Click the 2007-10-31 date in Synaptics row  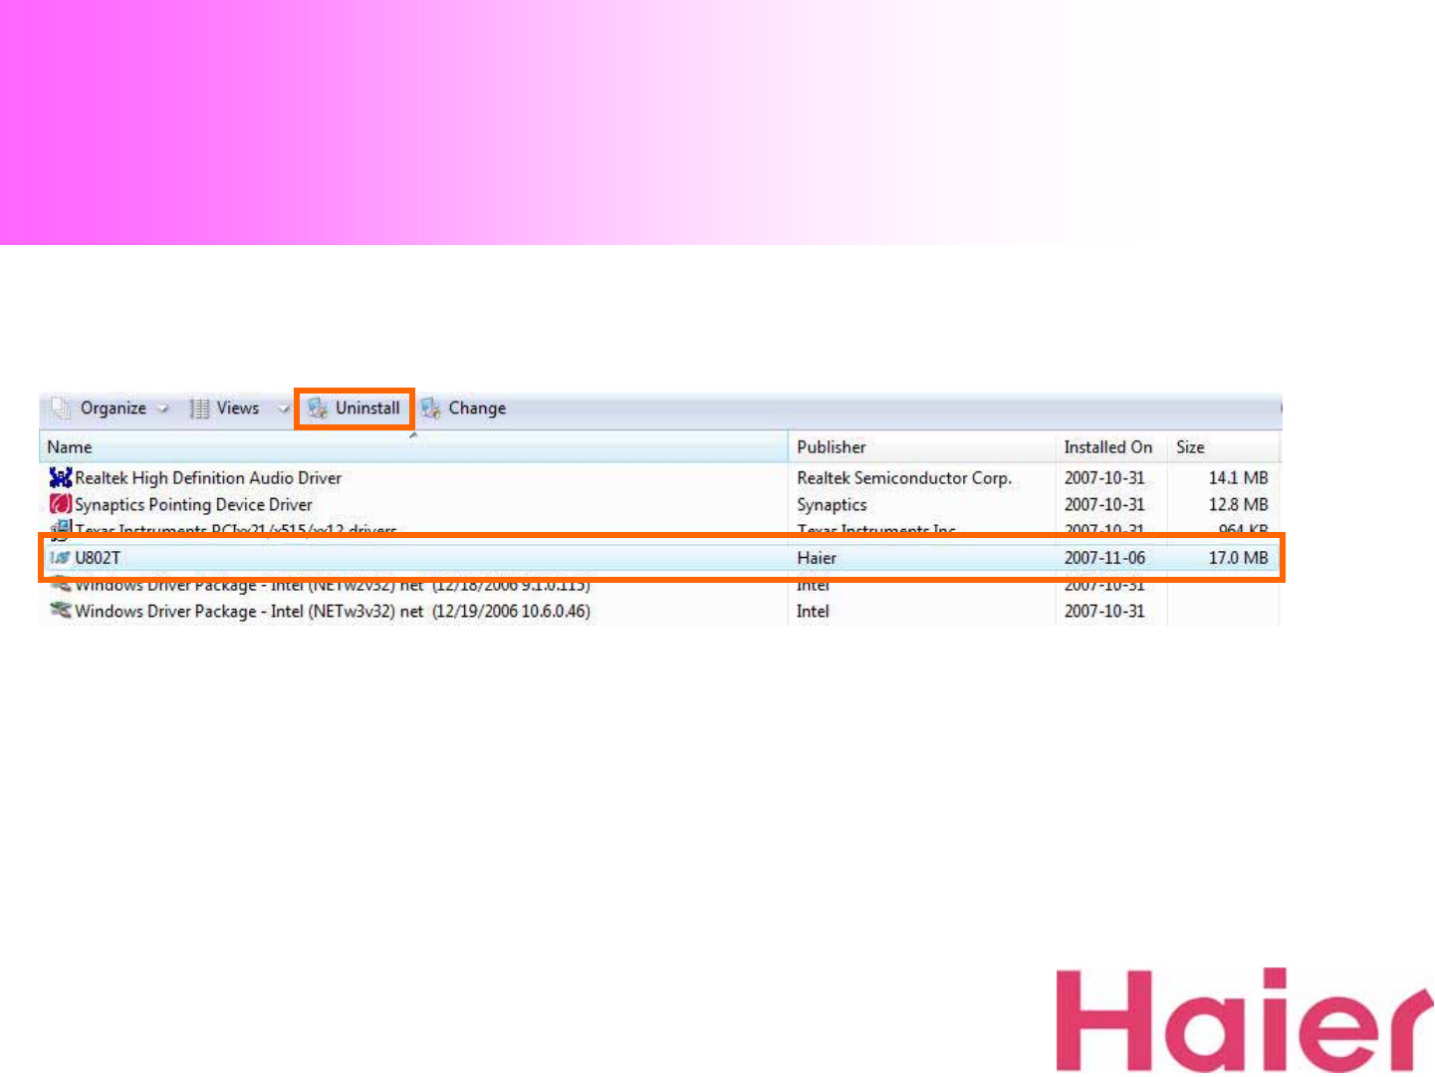(x=1104, y=505)
